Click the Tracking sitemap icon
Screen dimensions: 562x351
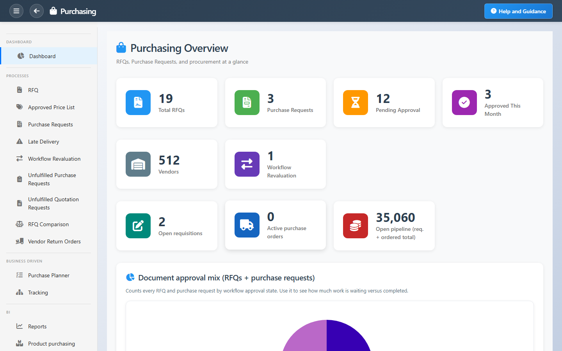tap(20, 292)
